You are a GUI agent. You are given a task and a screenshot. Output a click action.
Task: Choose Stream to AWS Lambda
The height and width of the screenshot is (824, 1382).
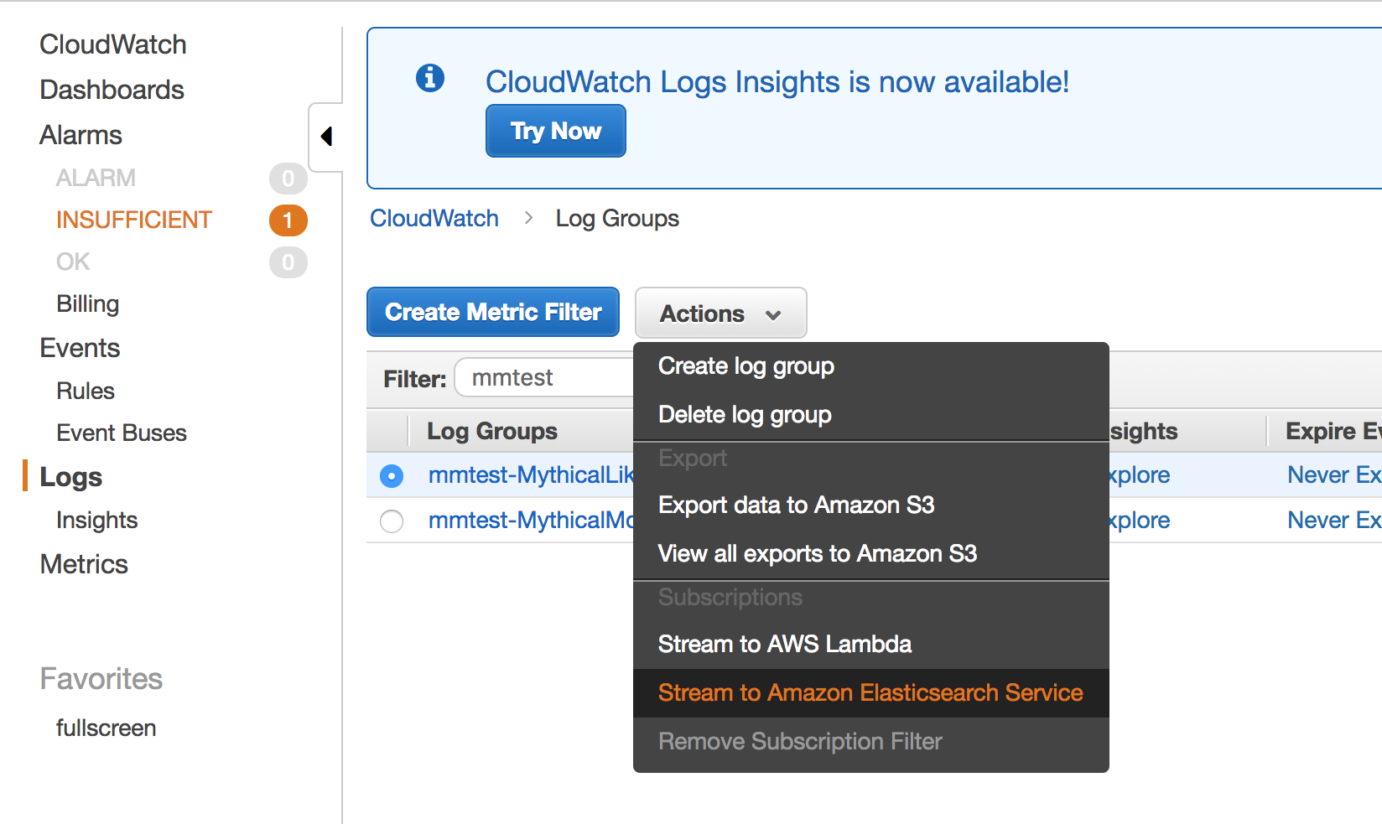[871, 645]
